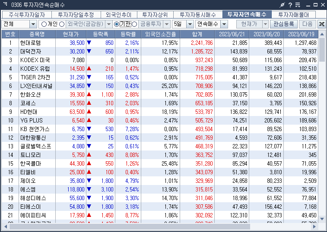This screenshot has height=232, width=327.
Task: Sort by 외국인소진율 column header
Action: (x=161, y=34)
